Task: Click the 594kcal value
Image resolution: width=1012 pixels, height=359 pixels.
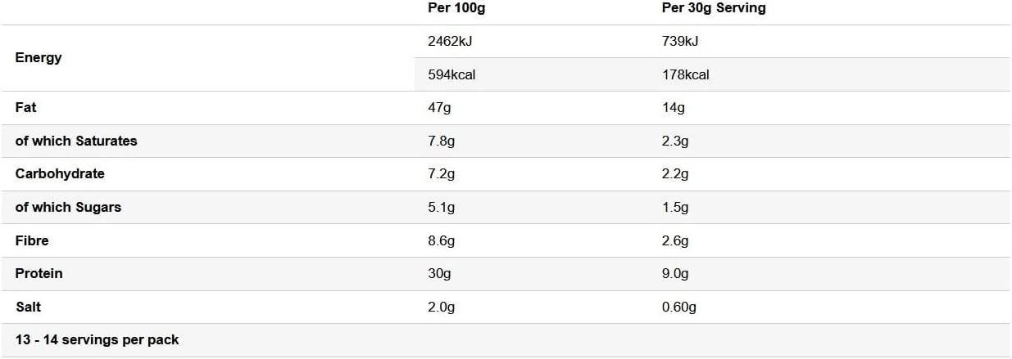Action: pyautogui.click(x=452, y=74)
